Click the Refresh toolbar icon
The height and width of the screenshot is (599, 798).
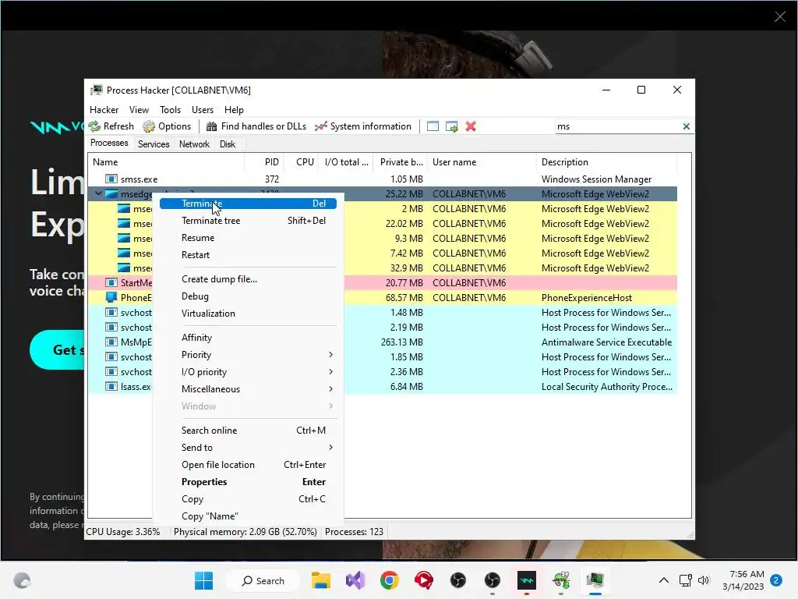94,126
